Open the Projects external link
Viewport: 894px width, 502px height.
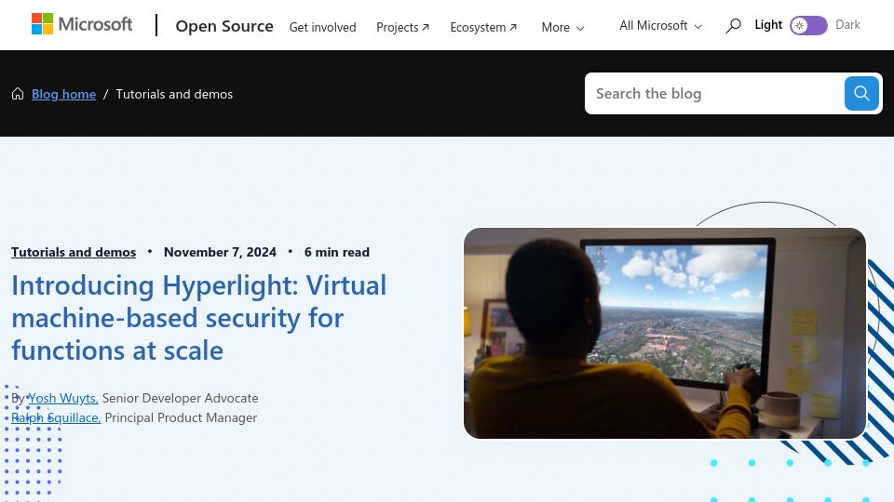point(402,27)
